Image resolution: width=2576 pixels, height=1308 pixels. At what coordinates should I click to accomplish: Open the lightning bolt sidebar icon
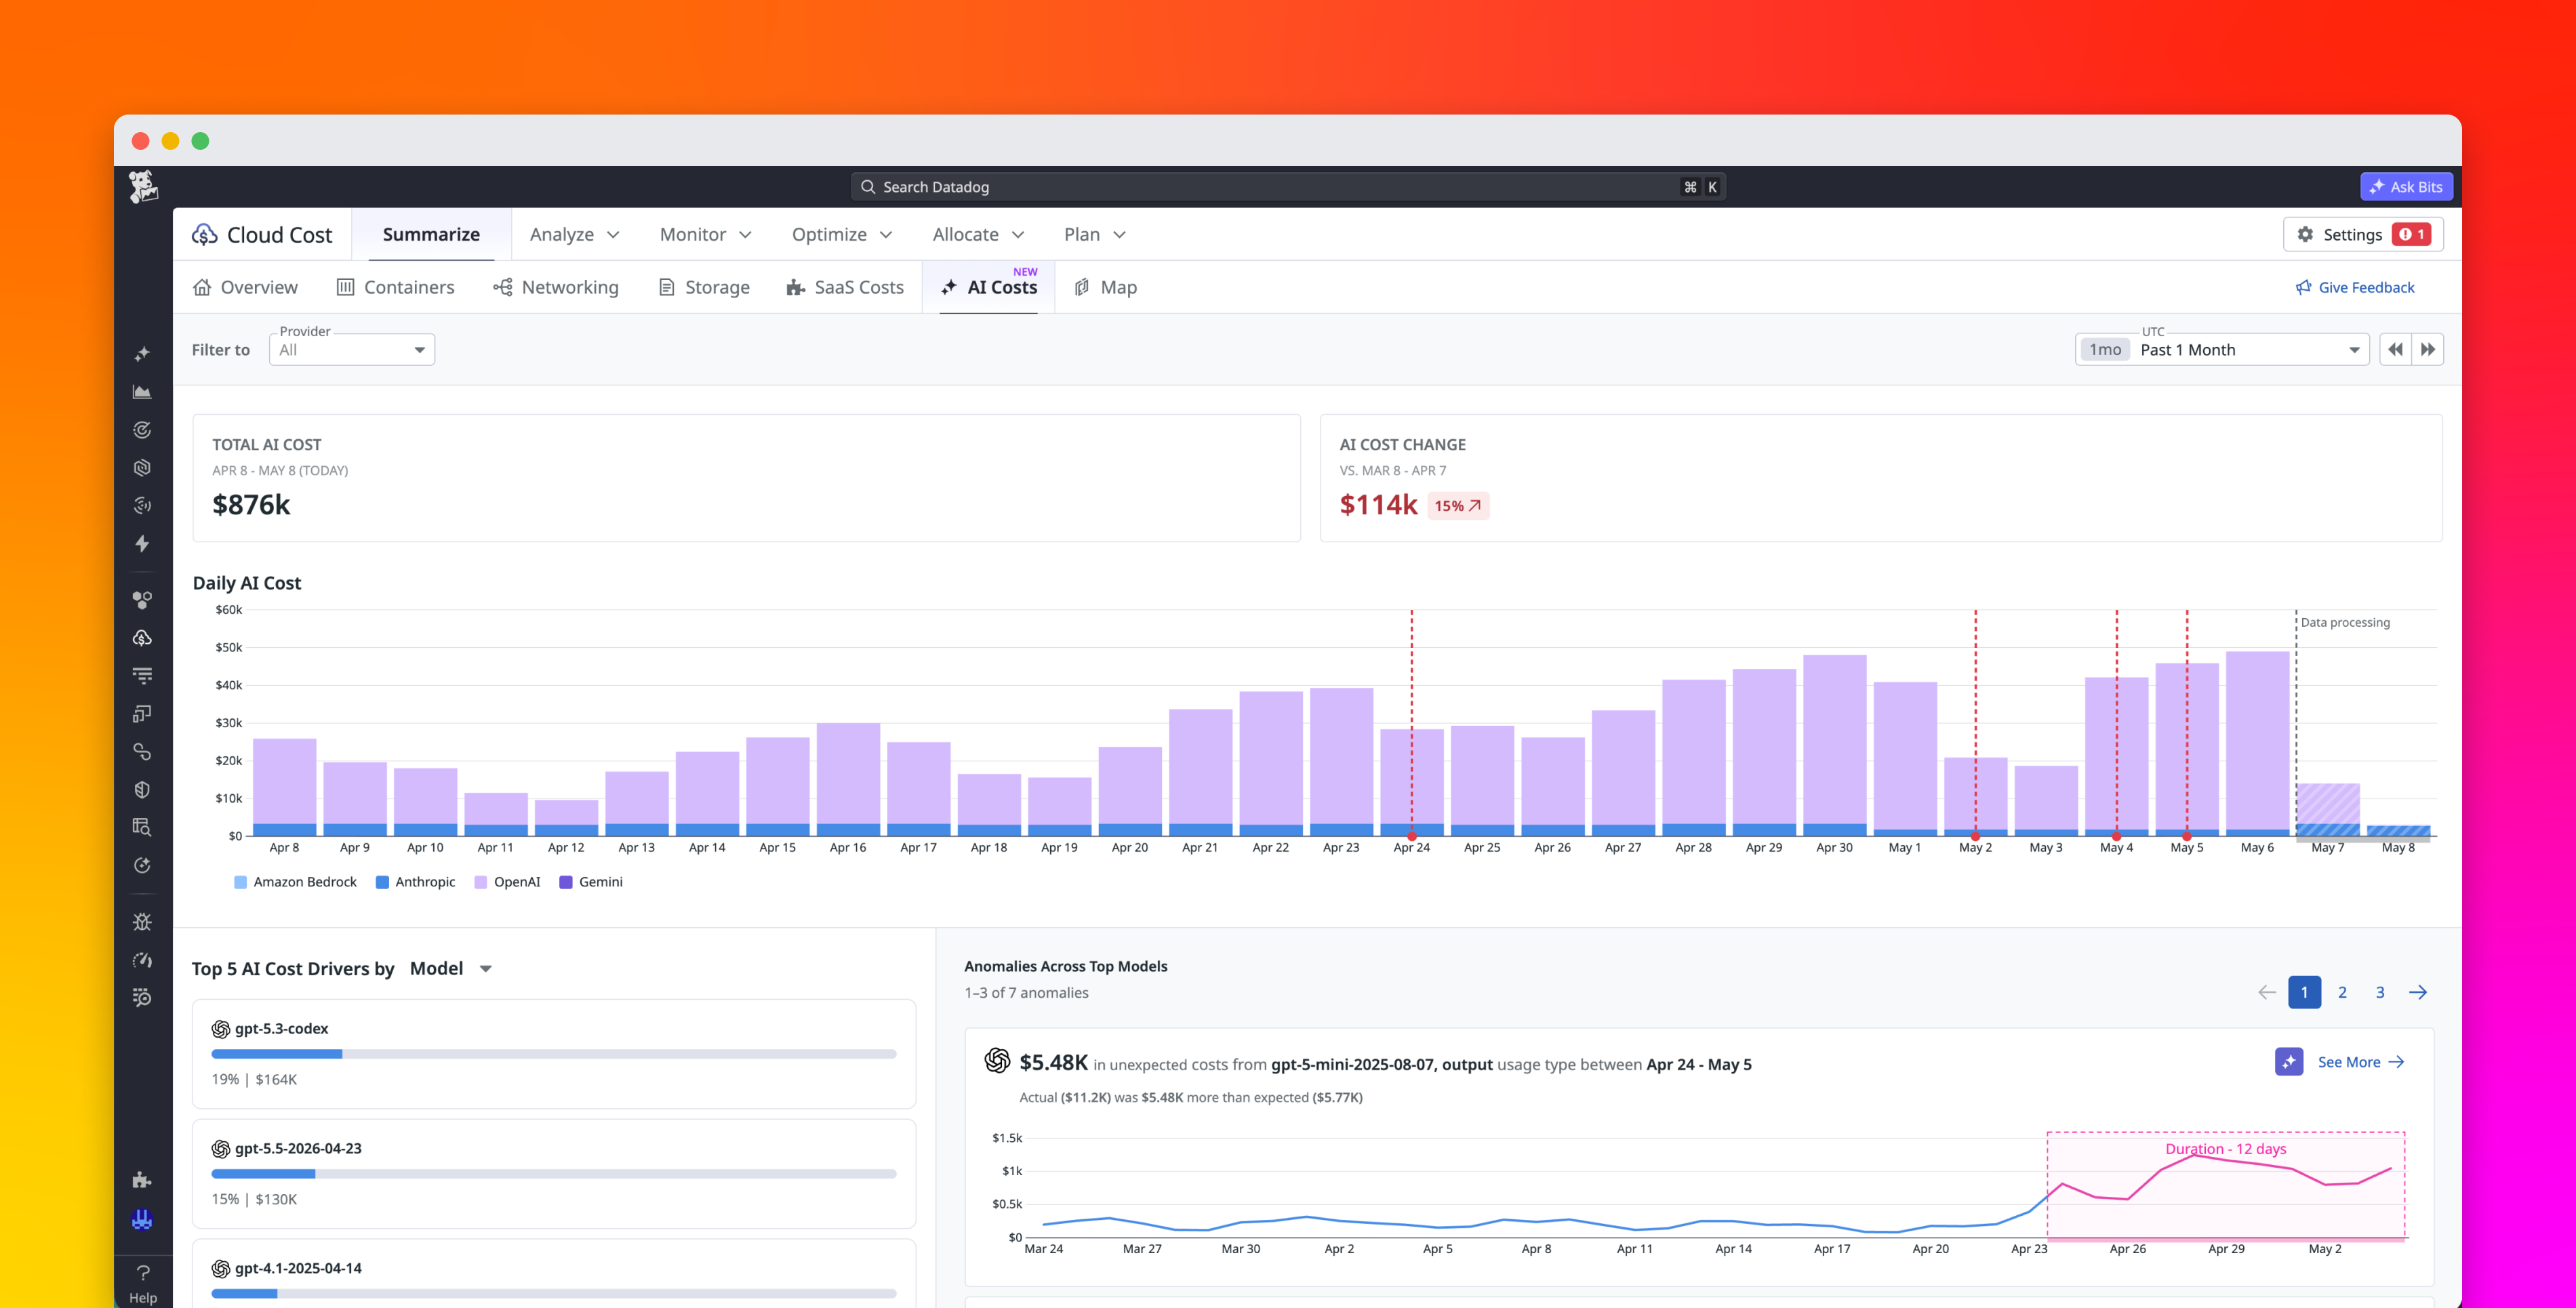142,543
